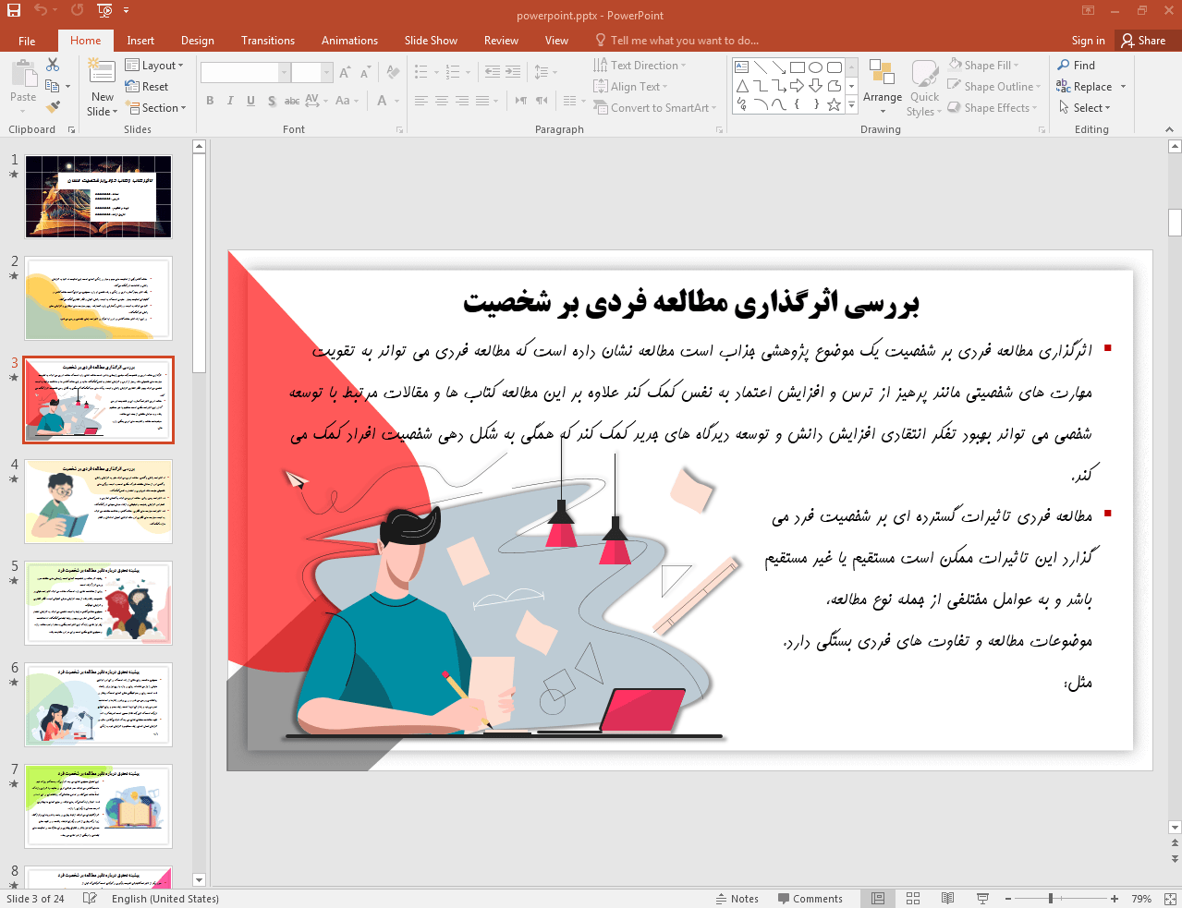Click the zoom out minus button
Image resolution: width=1182 pixels, height=908 pixels.
tap(1007, 898)
